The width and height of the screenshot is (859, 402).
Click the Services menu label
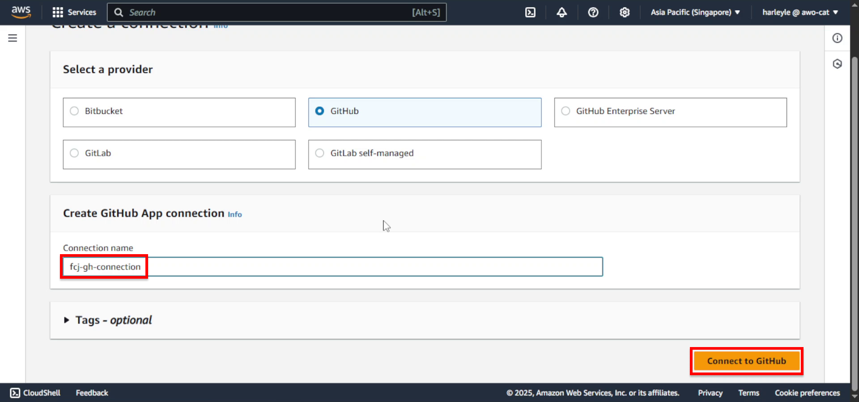tap(82, 13)
